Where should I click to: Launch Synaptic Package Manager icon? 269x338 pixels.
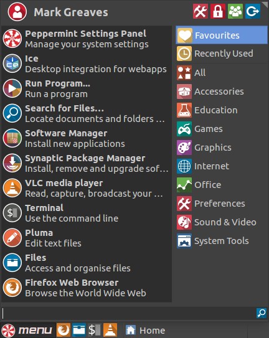[x=12, y=163]
